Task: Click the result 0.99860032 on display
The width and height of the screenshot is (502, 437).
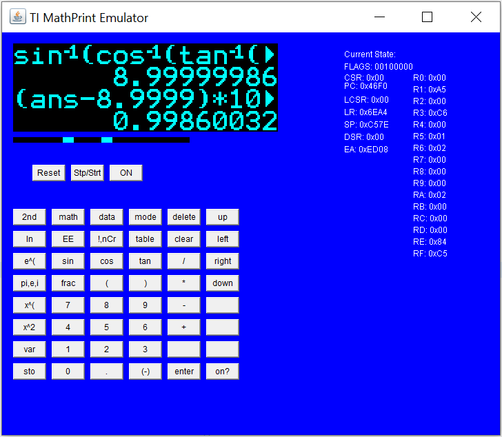Action: [x=194, y=121]
